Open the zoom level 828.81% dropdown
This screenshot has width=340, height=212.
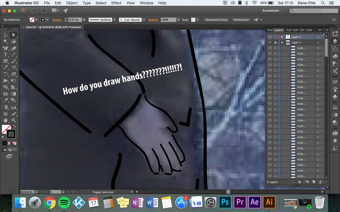37,192
